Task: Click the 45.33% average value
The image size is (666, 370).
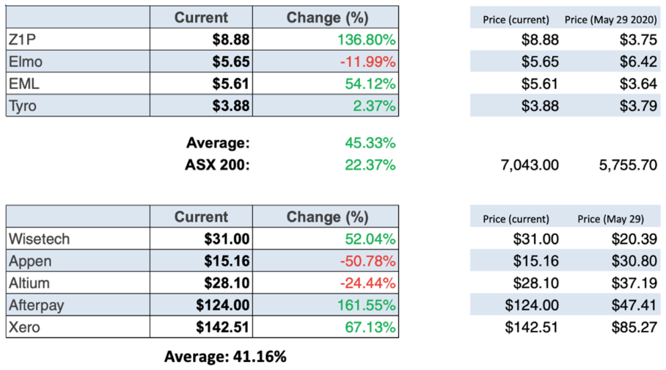Action: (370, 142)
